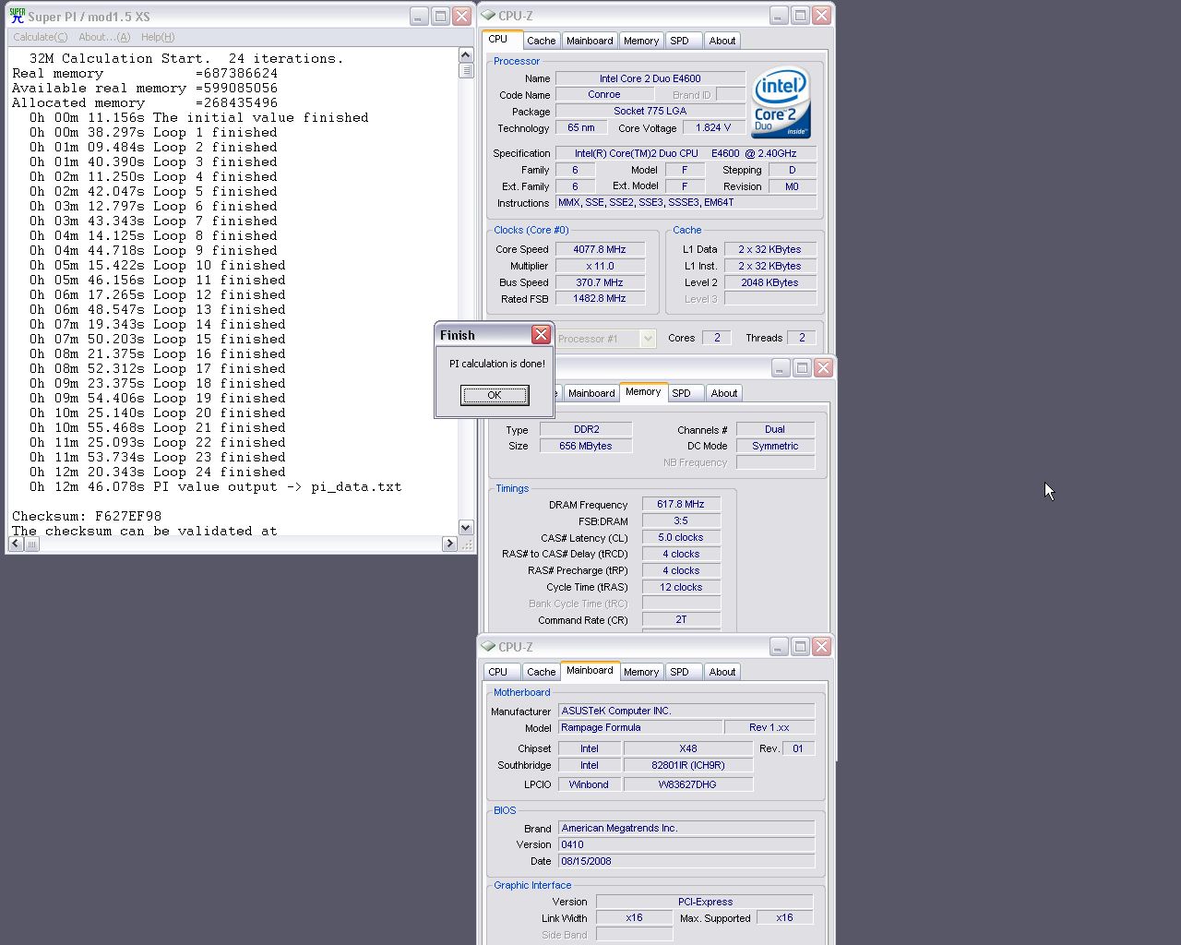Select Mainboard tab in top CPU-Z window

pos(590,41)
